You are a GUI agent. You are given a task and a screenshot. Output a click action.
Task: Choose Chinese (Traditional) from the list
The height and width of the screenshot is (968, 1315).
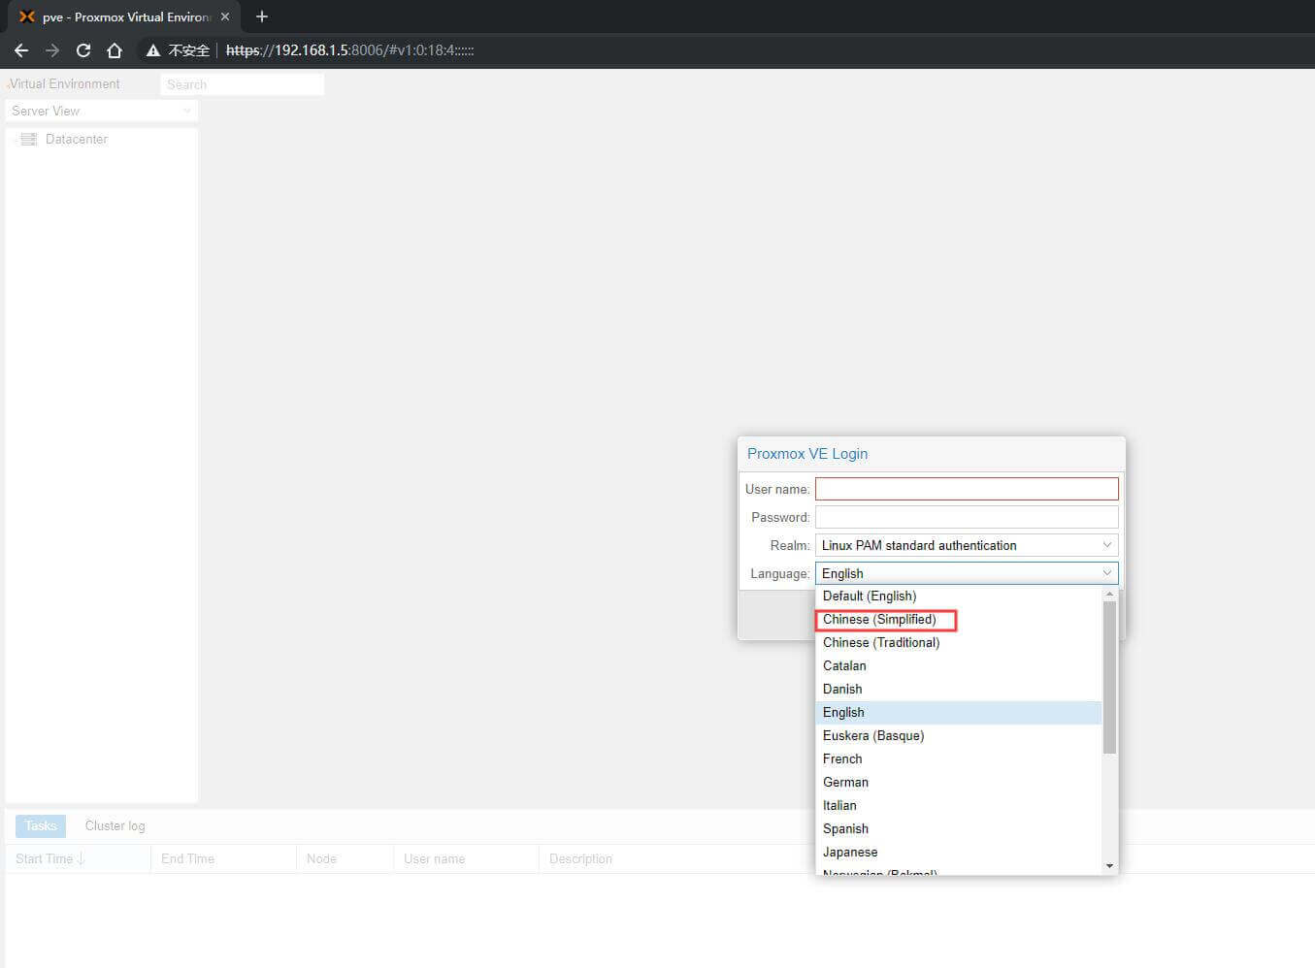click(x=881, y=643)
